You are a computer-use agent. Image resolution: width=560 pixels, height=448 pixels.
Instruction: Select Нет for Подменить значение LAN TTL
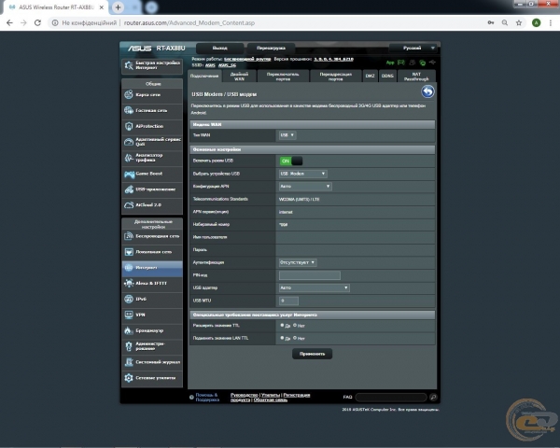(x=295, y=338)
